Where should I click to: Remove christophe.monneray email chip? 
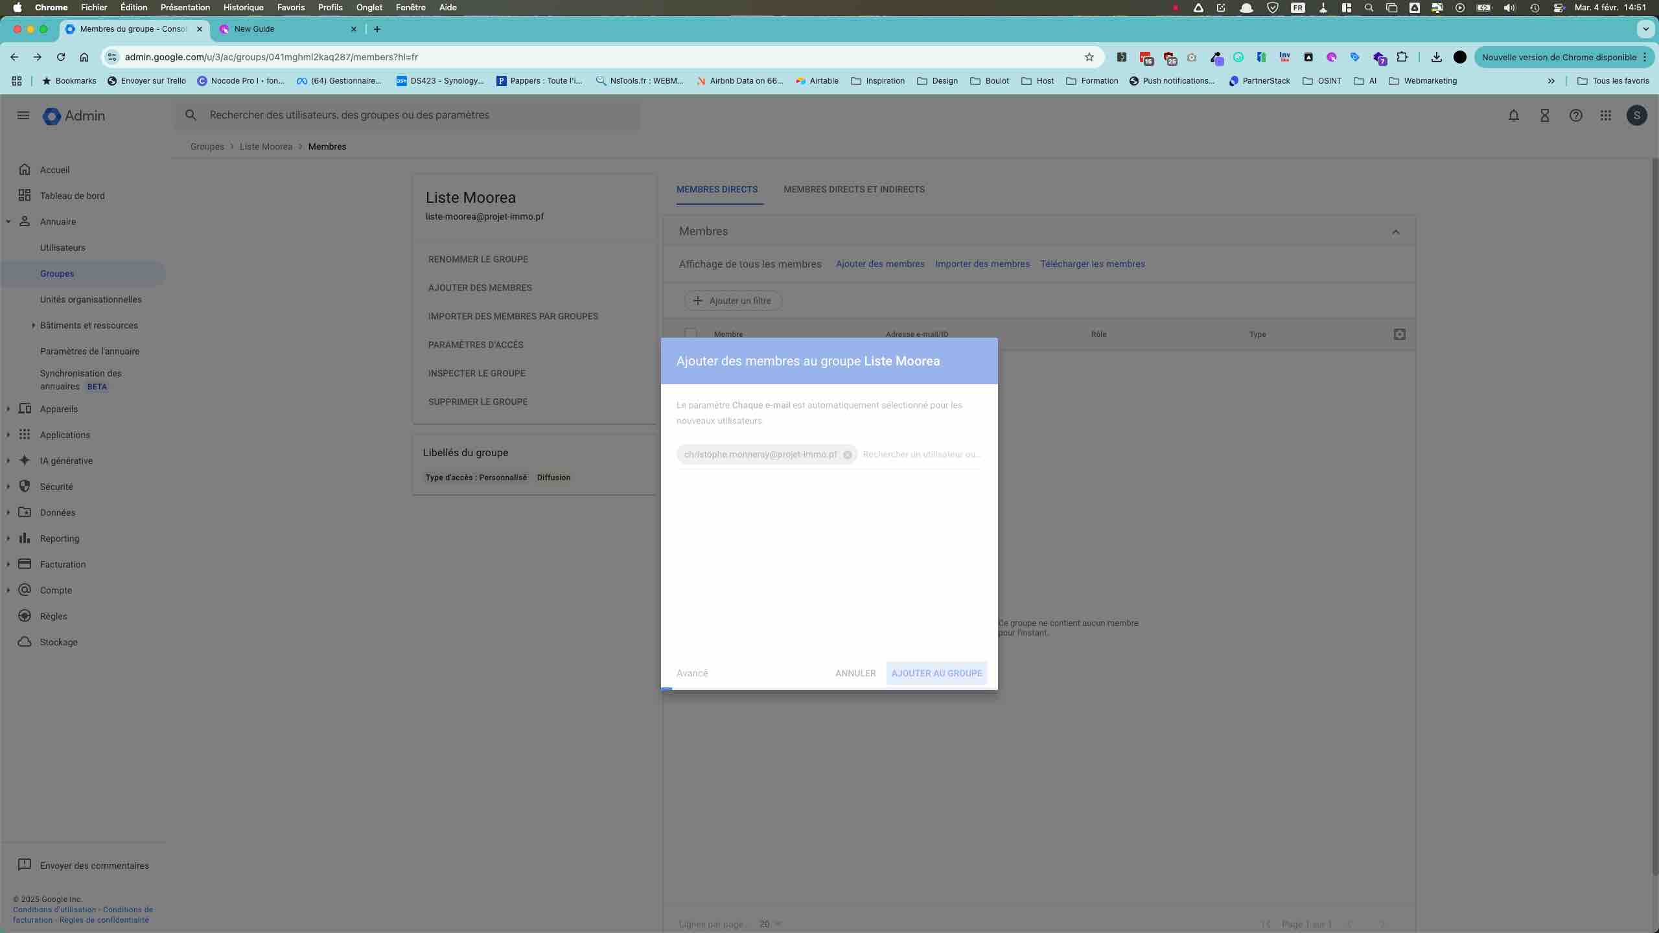(847, 455)
